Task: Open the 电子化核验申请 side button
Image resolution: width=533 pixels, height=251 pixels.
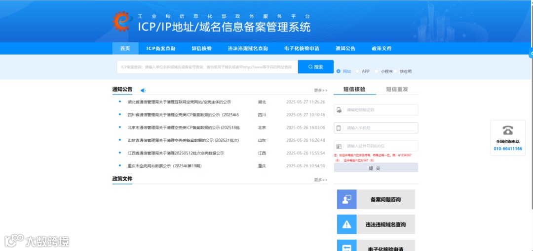Action: click(x=376, y=245)
